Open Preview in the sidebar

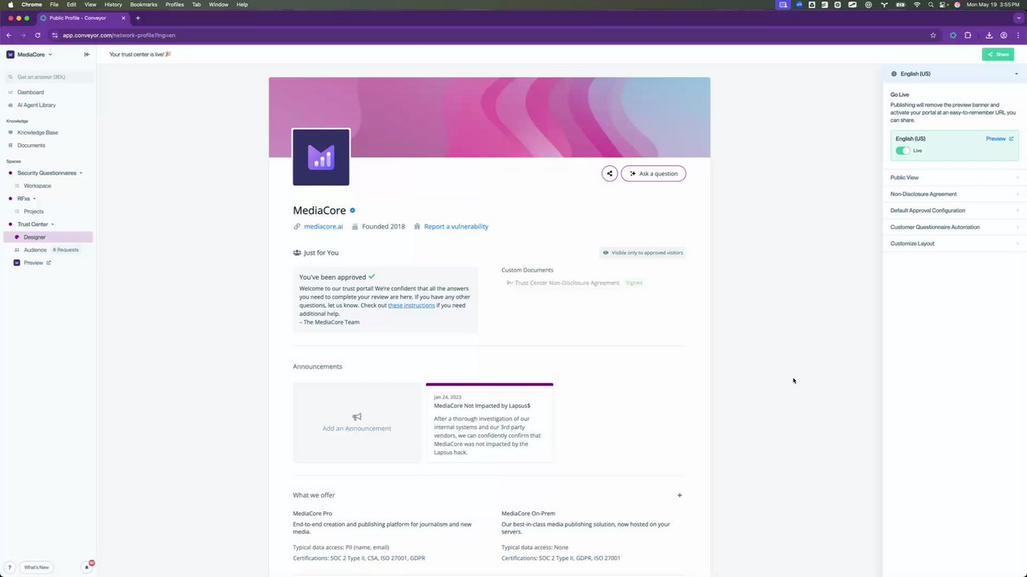coord(33,263)
